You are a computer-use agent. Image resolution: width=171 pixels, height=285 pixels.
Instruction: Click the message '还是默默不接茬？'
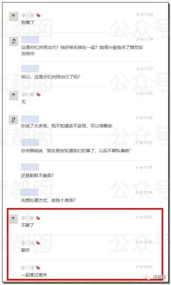click(37, 176)
